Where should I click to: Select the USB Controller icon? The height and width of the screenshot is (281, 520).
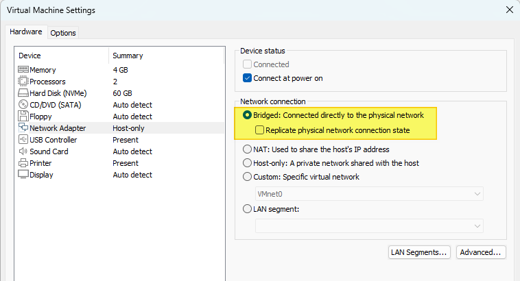pyautogui.click(x=23, y=139)
